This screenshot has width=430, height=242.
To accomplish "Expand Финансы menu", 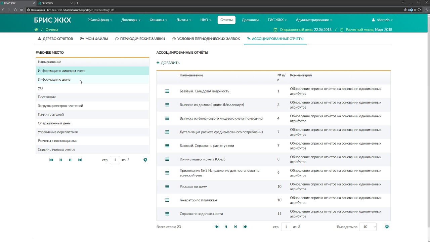I will (x=158, y=20).
